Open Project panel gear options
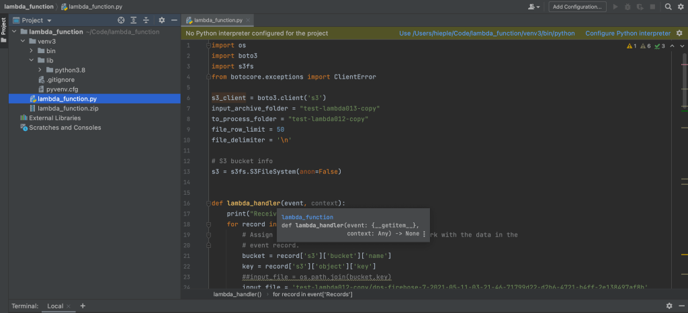This screenshot has width=688, height=313. click(162, 21)
